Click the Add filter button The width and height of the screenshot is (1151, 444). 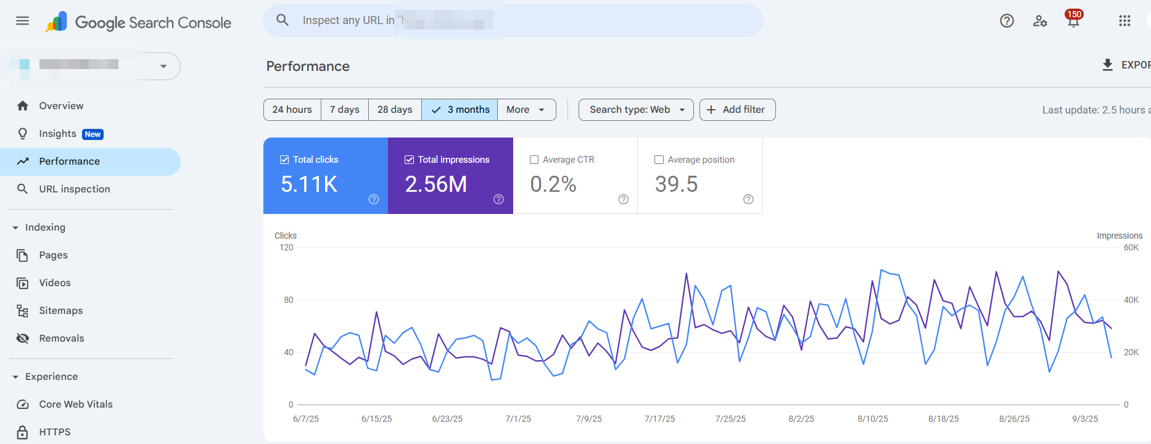[x=737, y=110]
